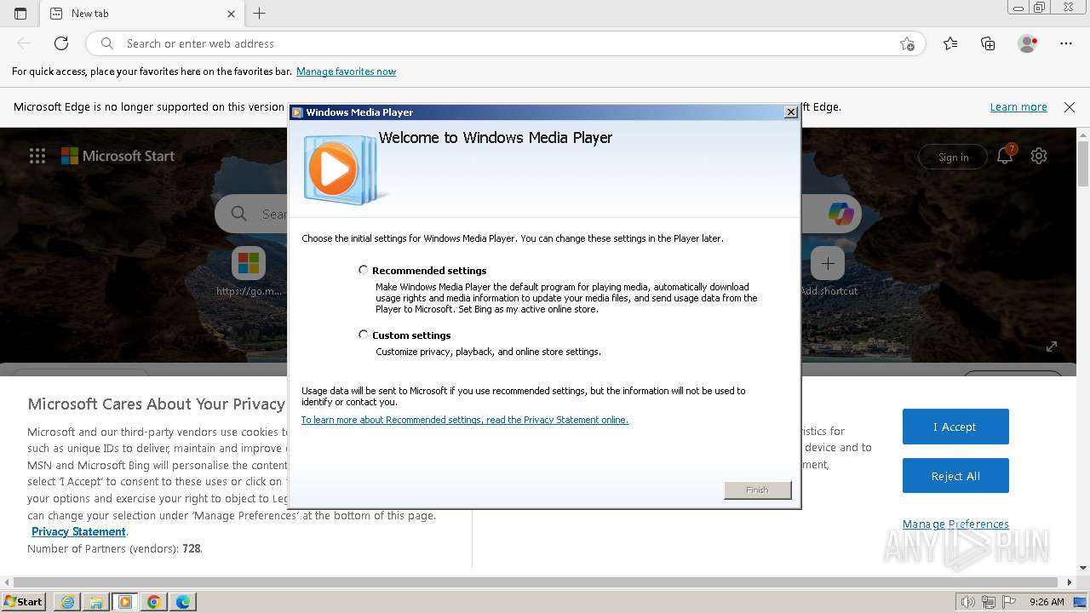Click the Finish button
The width and height of the screenshot is (1090, 613).
[x=757, y=490]
